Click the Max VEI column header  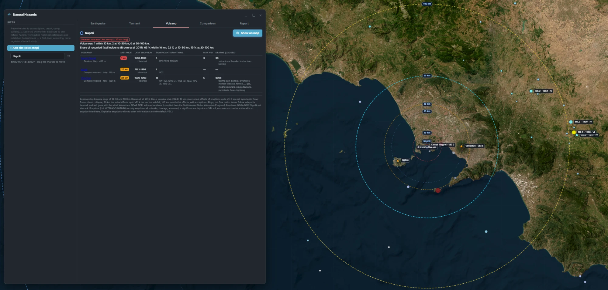(208, 53)
